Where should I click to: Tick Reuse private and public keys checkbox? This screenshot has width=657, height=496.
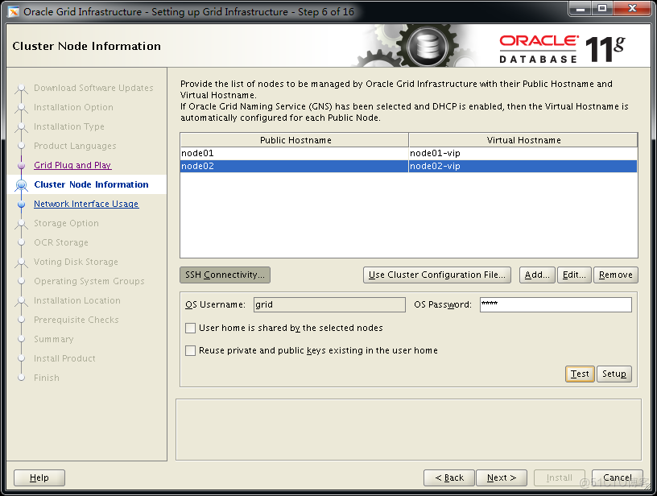coord(190,350)
